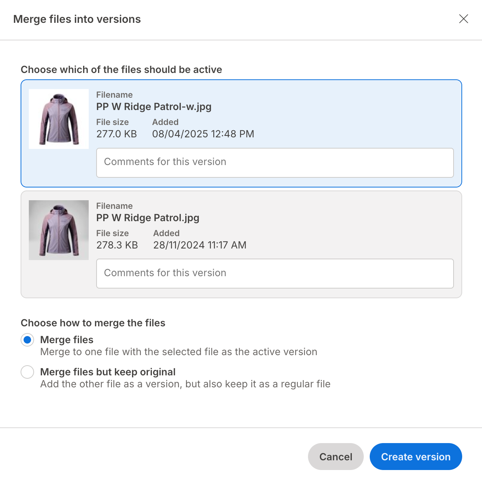Click the 278.3 KB file size value

click(x=117, y=245)
